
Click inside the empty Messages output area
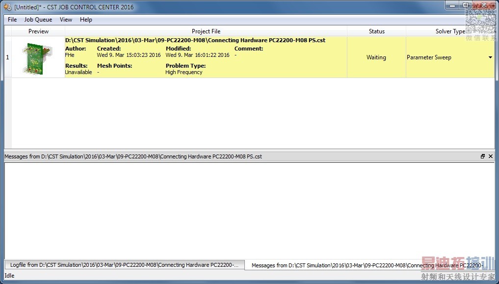tap(249, 211)
